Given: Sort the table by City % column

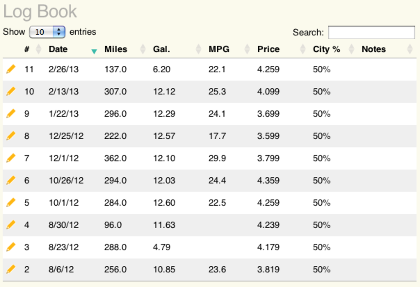Looking at the screenshot, I should 326,49.
